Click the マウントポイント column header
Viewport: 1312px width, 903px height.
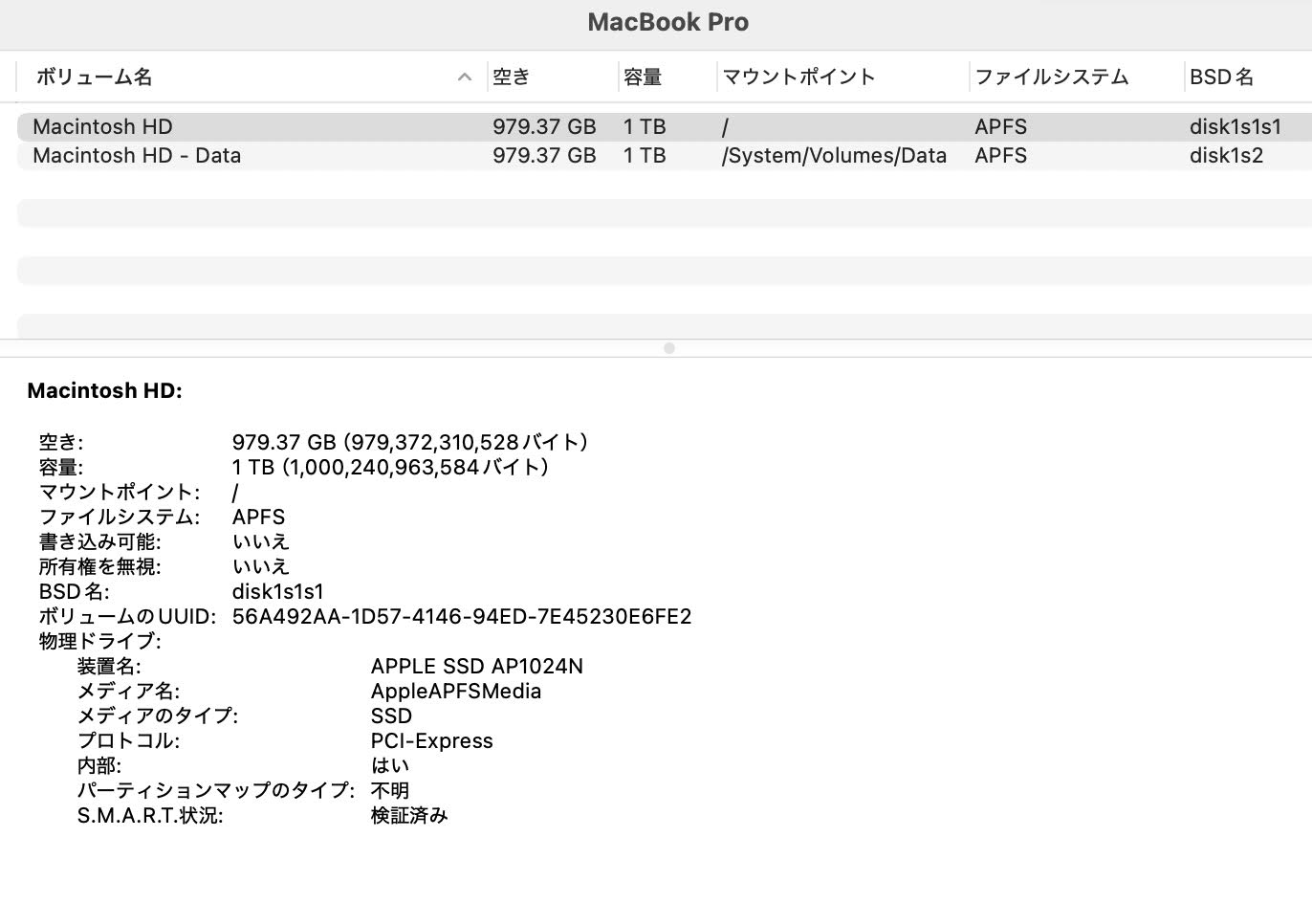[798, 77]
